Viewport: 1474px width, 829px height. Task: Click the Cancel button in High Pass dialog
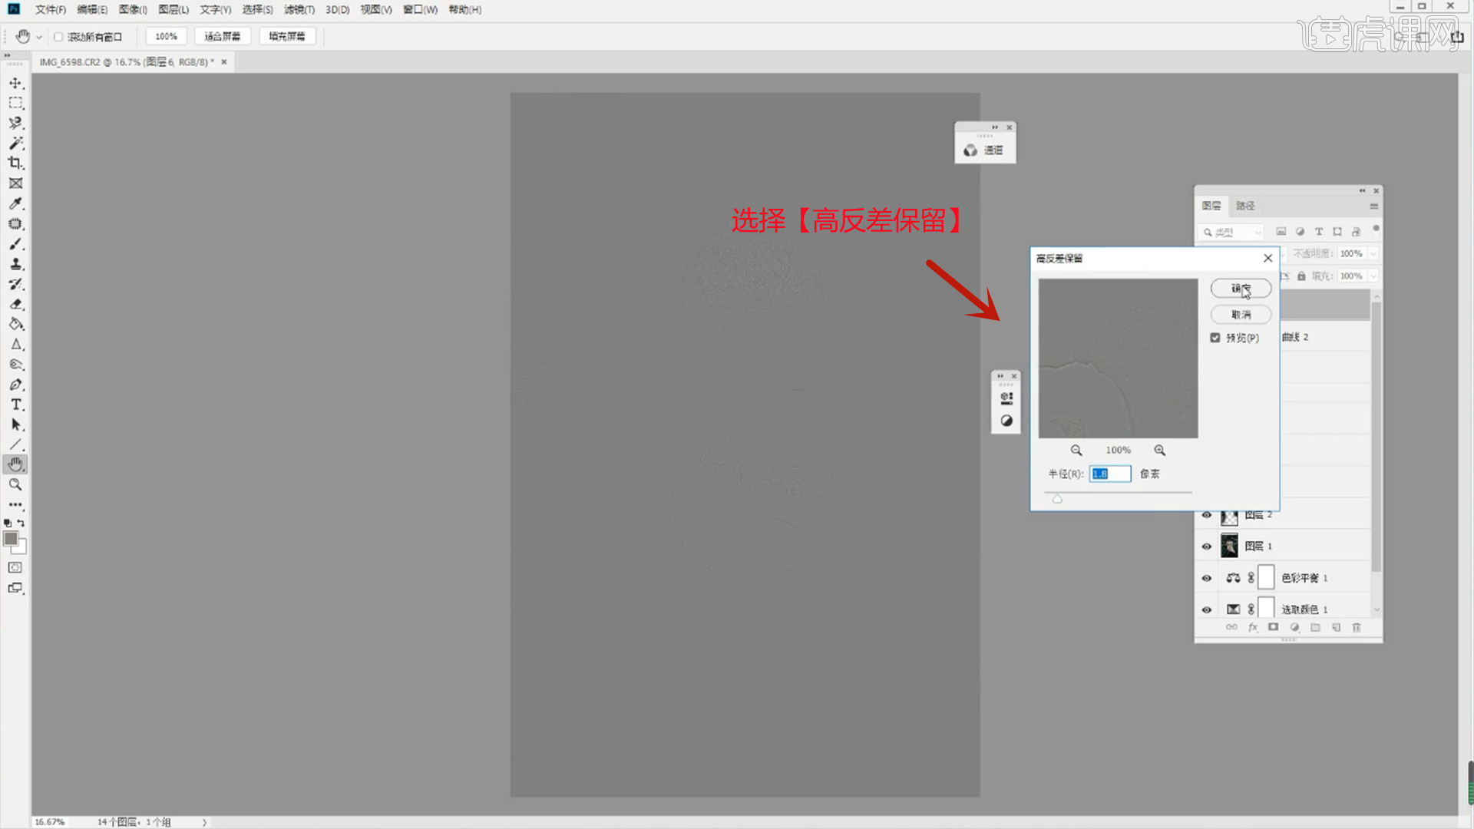coord(1241,315)
